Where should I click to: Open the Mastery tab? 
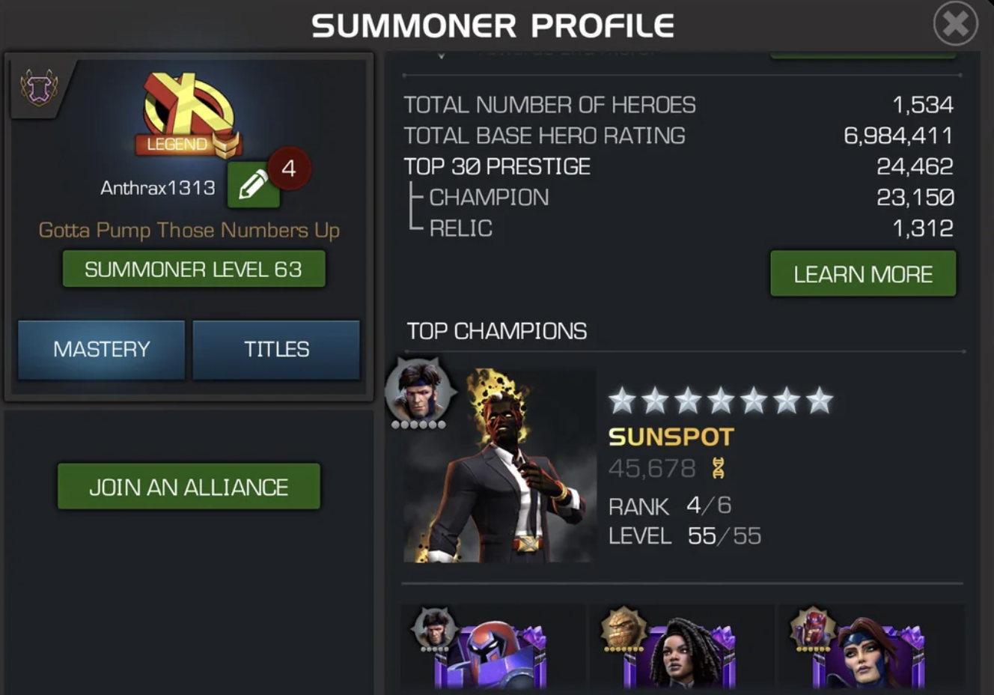(102, 349)
